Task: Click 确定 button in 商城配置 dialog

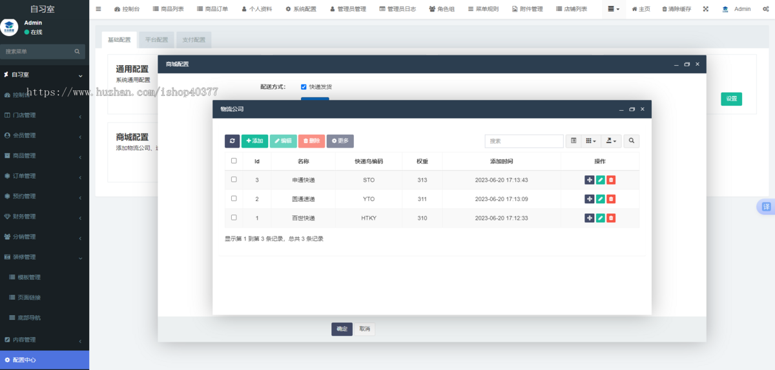Action: [x=342, y=329]
